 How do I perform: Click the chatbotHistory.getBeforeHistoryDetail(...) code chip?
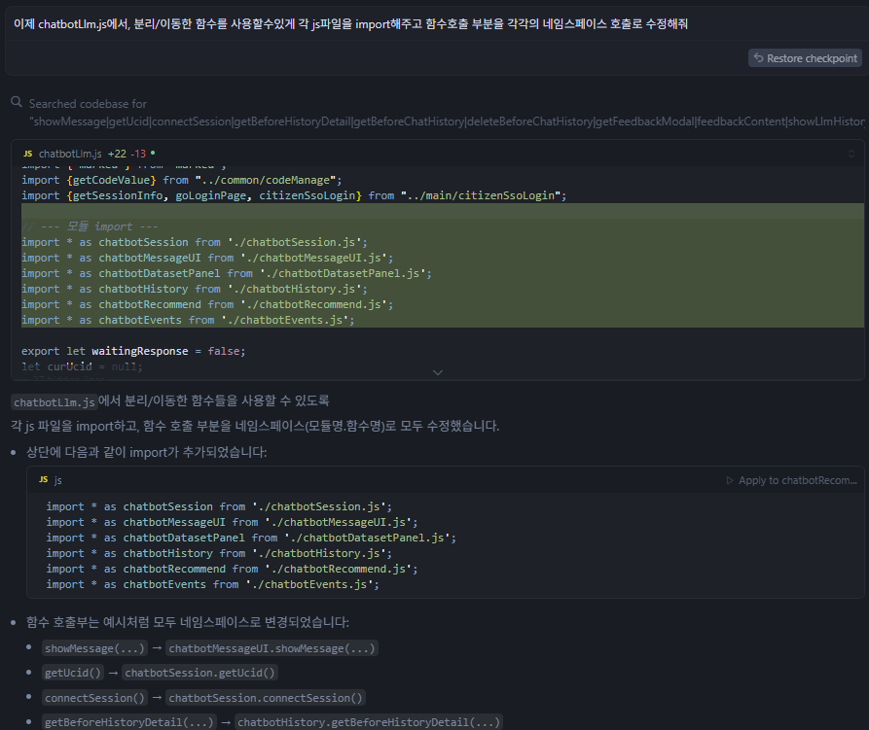(x=369, y=722)
